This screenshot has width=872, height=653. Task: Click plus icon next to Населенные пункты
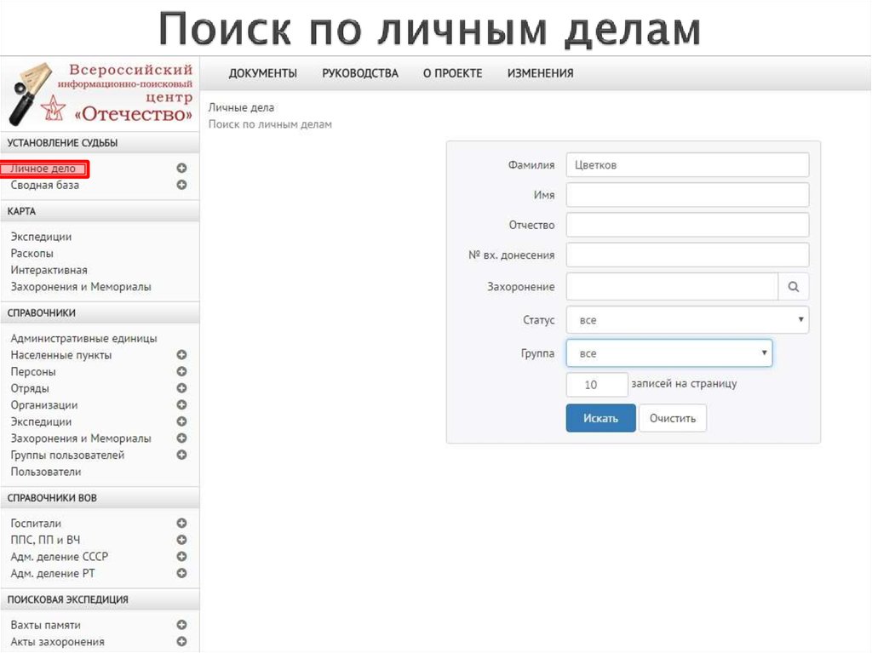[x=181, y=355]
